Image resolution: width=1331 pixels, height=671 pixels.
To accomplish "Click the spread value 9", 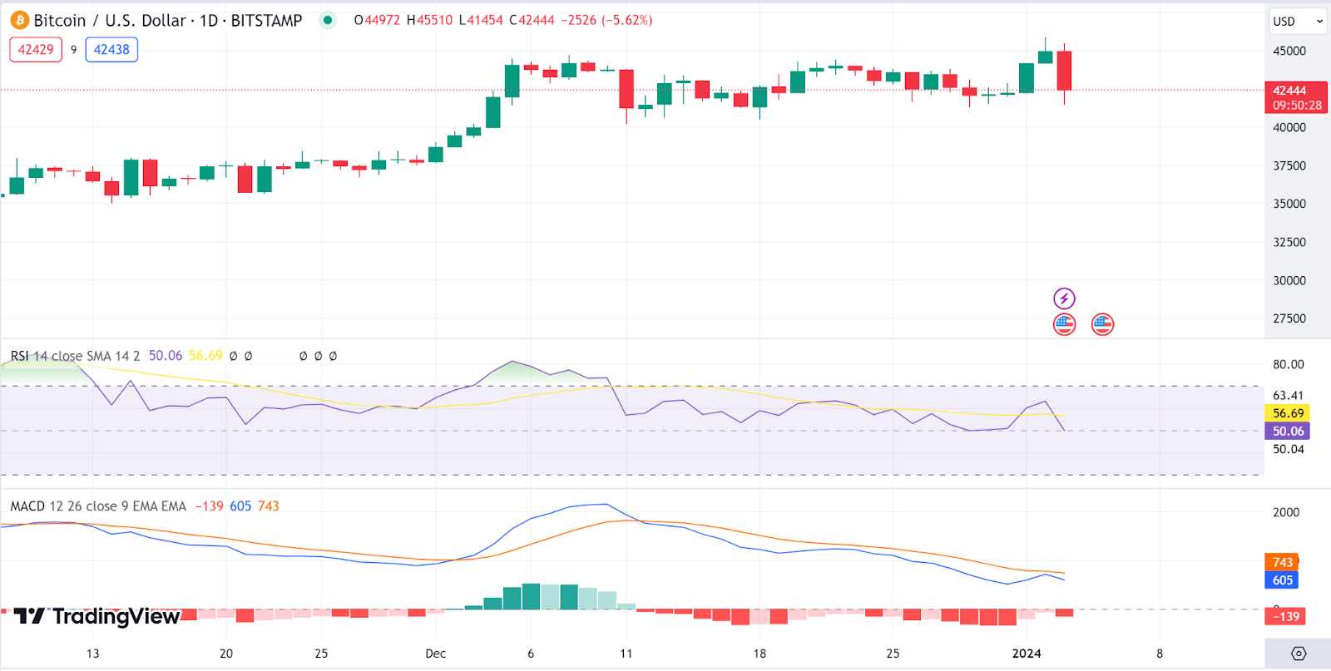I will [74, 50].
